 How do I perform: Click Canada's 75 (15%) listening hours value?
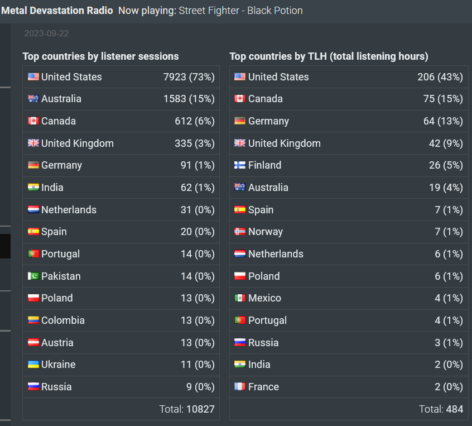(443, 99)
